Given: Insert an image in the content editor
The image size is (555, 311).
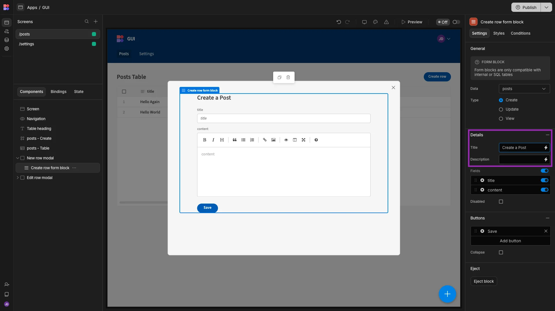Looking at the screenshot, I should pos(273,140).
